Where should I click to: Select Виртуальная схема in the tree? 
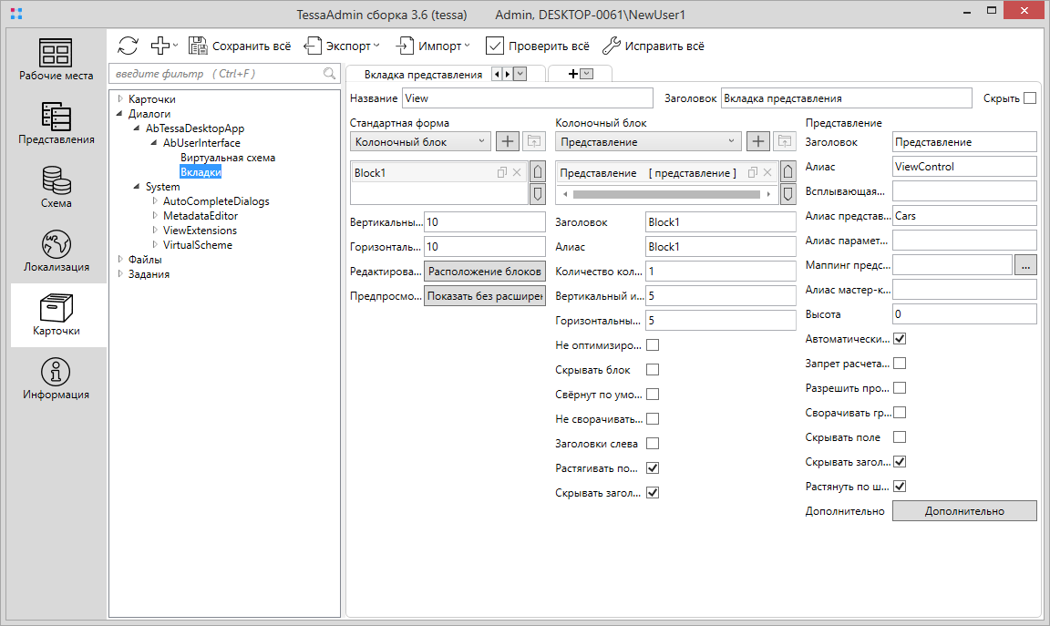227,158
